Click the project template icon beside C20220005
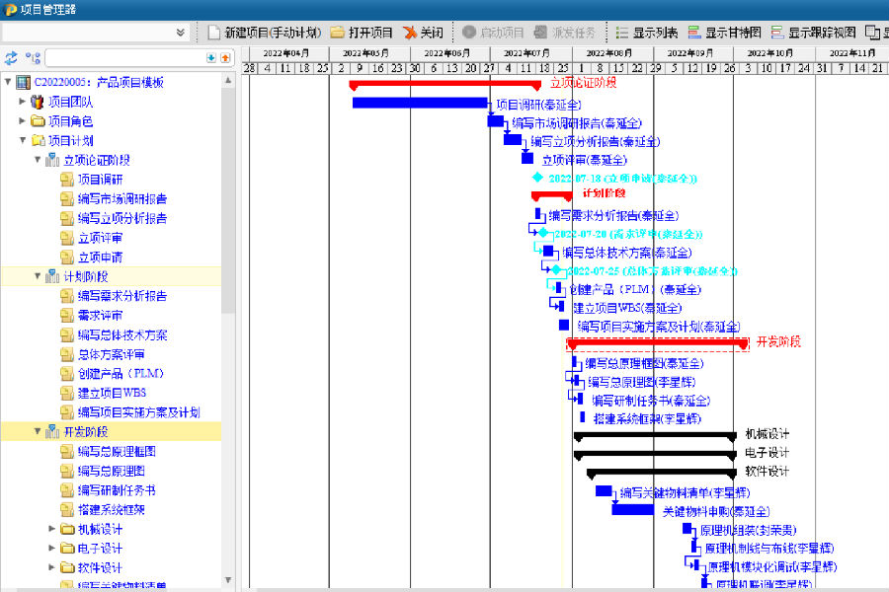The height and width of the screenshot is (592, 889). pos(24,82)
